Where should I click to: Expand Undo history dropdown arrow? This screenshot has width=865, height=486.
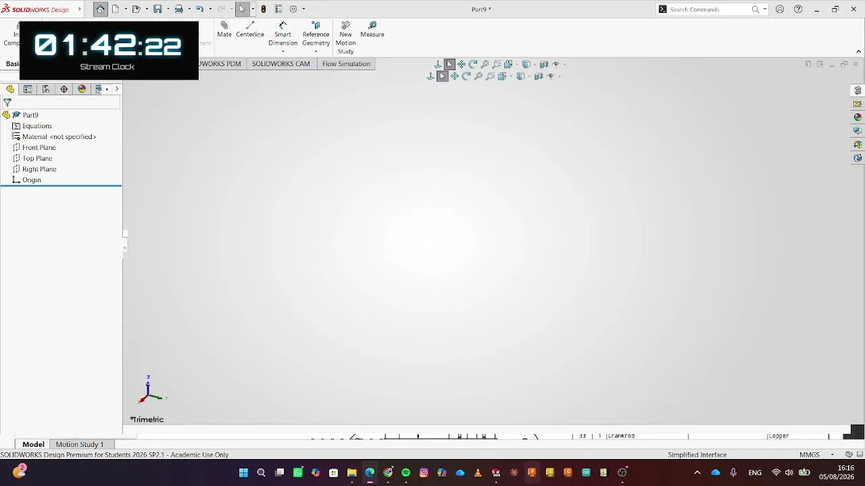[x=210, y=9]
